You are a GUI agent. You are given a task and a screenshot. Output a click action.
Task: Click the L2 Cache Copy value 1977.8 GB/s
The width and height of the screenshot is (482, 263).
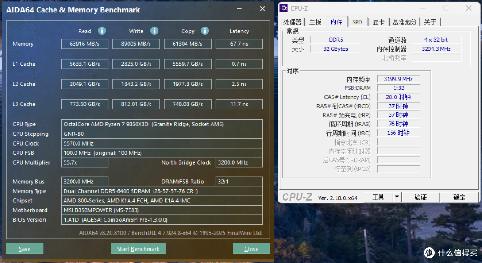click(x=187, y=84)
